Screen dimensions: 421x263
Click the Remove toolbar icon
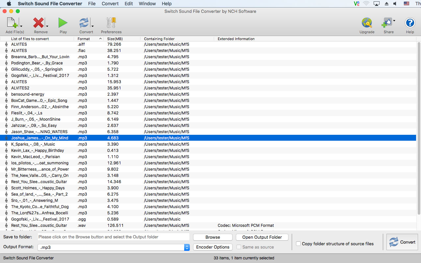38,23
